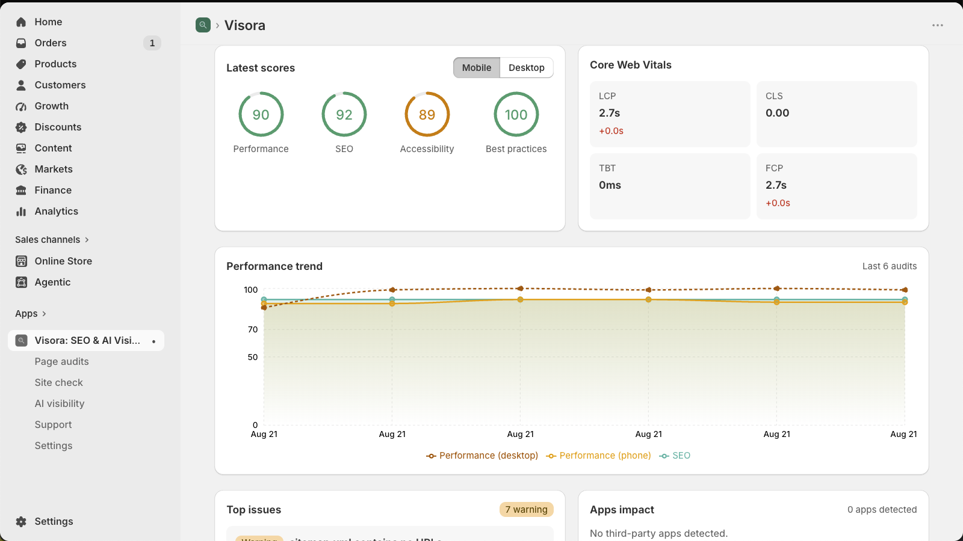Click the Apps impact heading
Image resolution: width=963 pixels, height=541 pixels.
click(622, 510)
